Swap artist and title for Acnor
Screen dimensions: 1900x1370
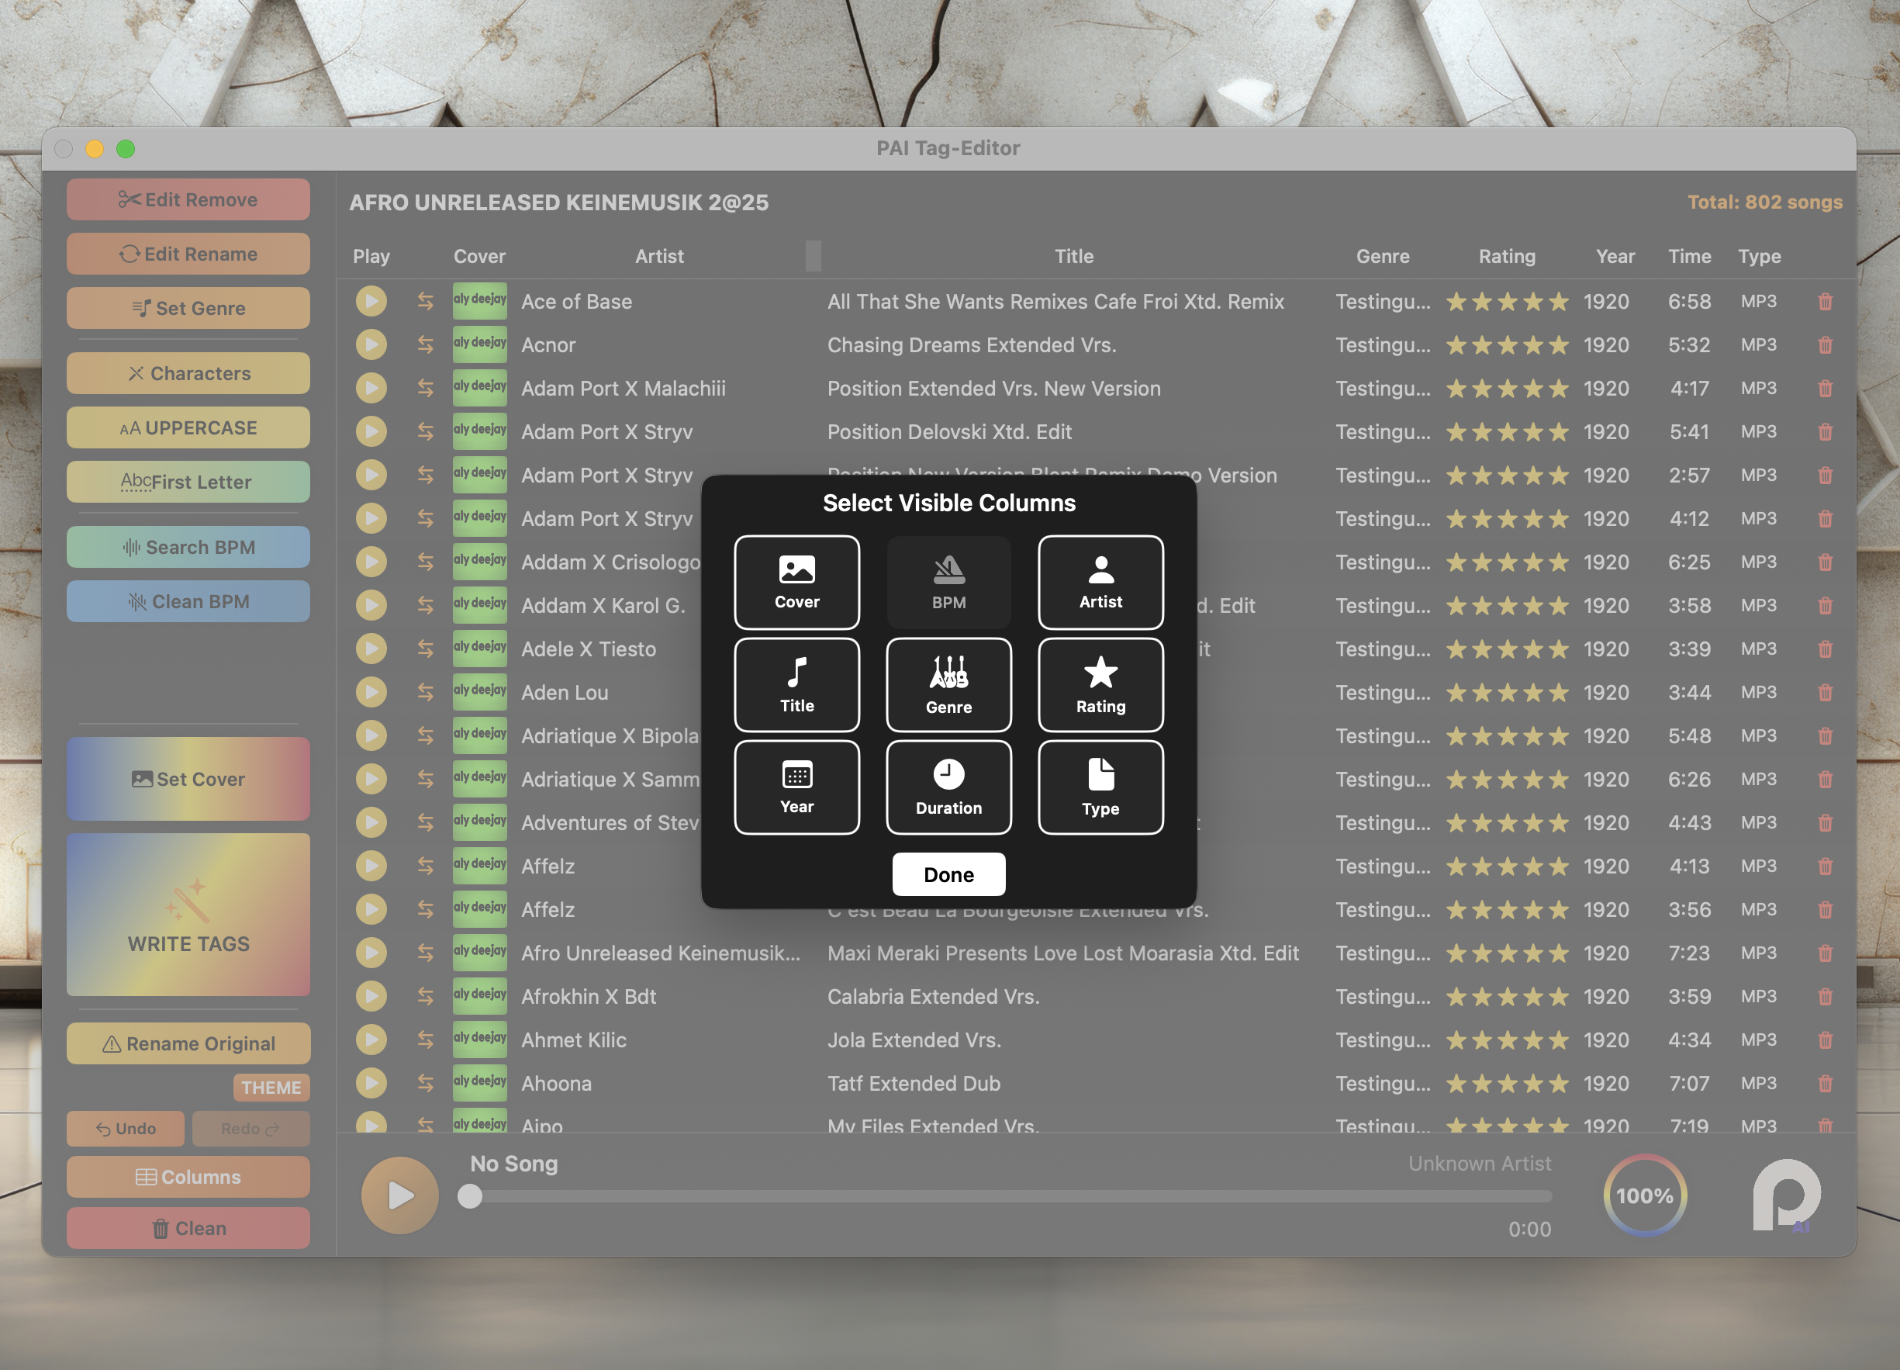pyautogui.click(x=426, y=344)
